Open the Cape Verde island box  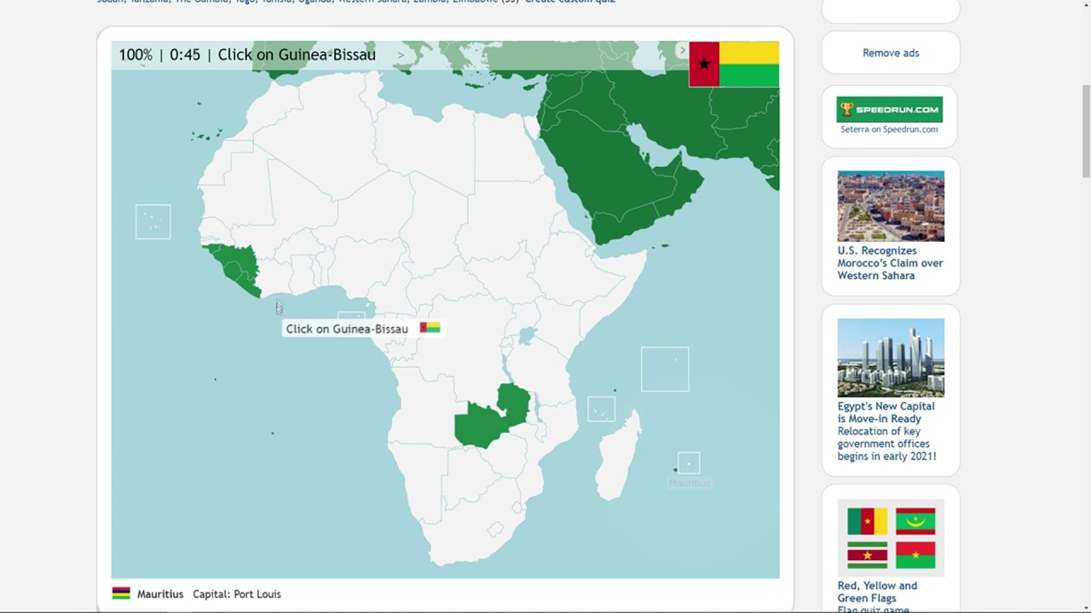[x=153, y=222]
